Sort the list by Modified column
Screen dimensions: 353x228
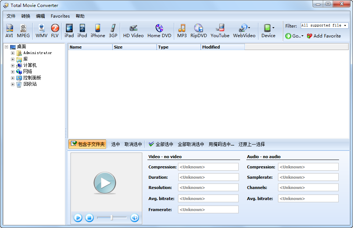coord(223,47)
